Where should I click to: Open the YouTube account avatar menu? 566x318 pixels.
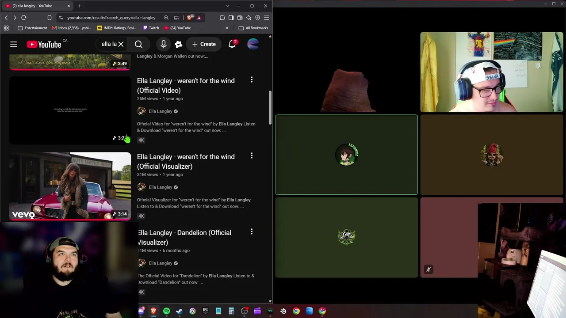(253, 44)
